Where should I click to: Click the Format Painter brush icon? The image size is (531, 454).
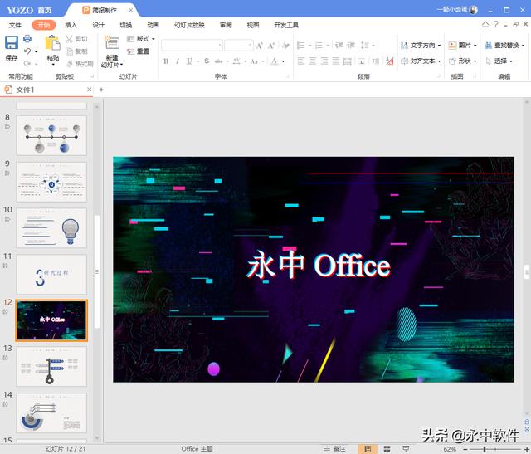(70, 64)
